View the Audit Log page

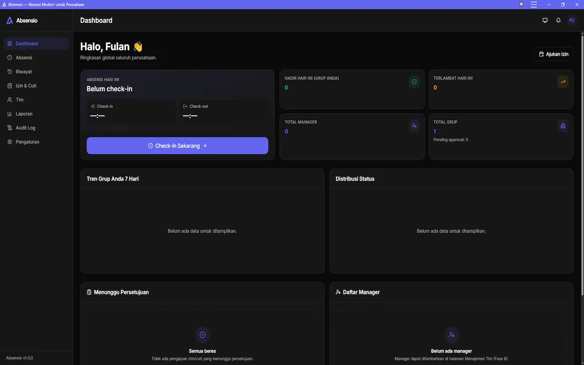pyautogui.click(x=36, y=128)
